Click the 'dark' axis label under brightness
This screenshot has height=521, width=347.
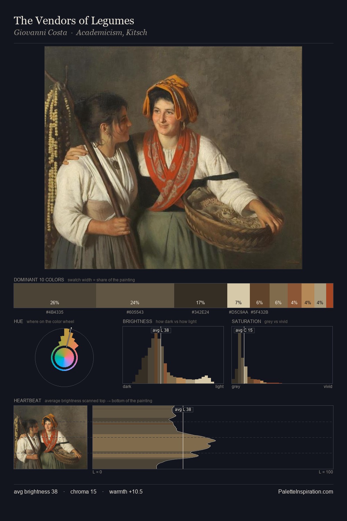(127, 387)
